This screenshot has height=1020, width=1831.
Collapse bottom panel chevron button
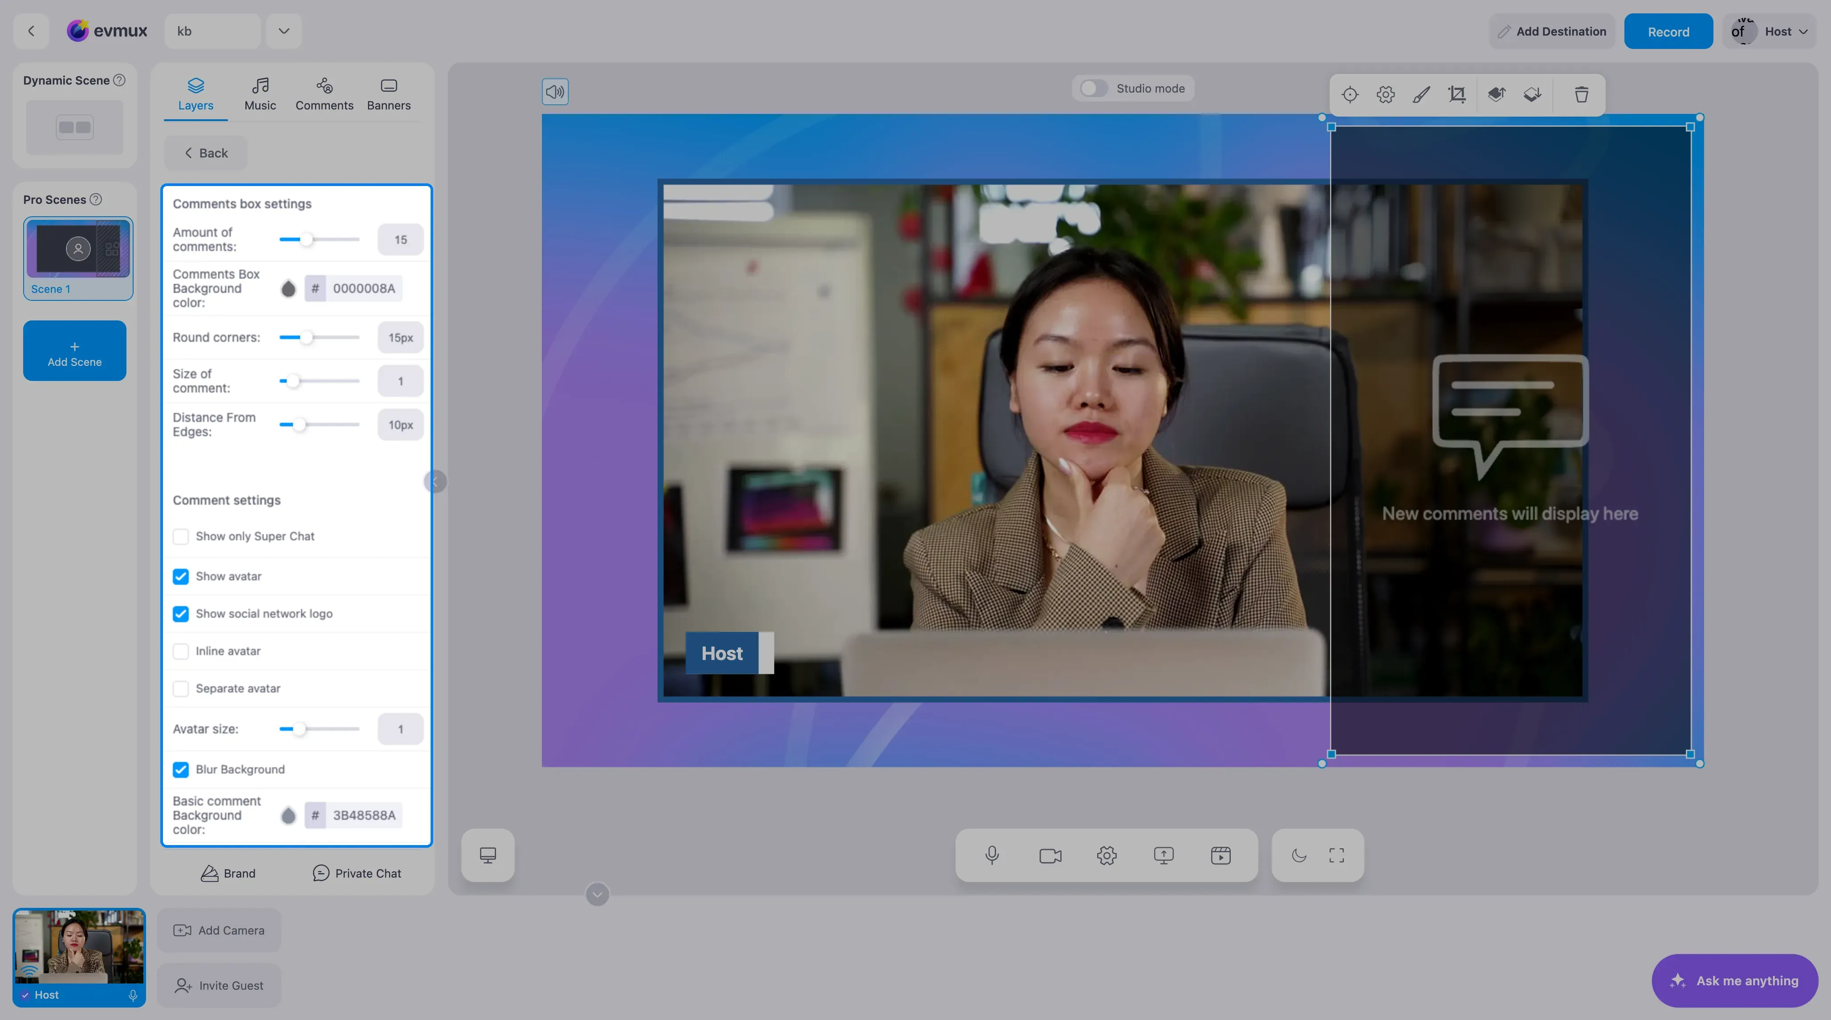[597, 894]
